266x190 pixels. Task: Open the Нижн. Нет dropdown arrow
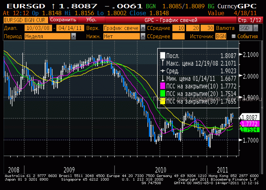point(143,36)
